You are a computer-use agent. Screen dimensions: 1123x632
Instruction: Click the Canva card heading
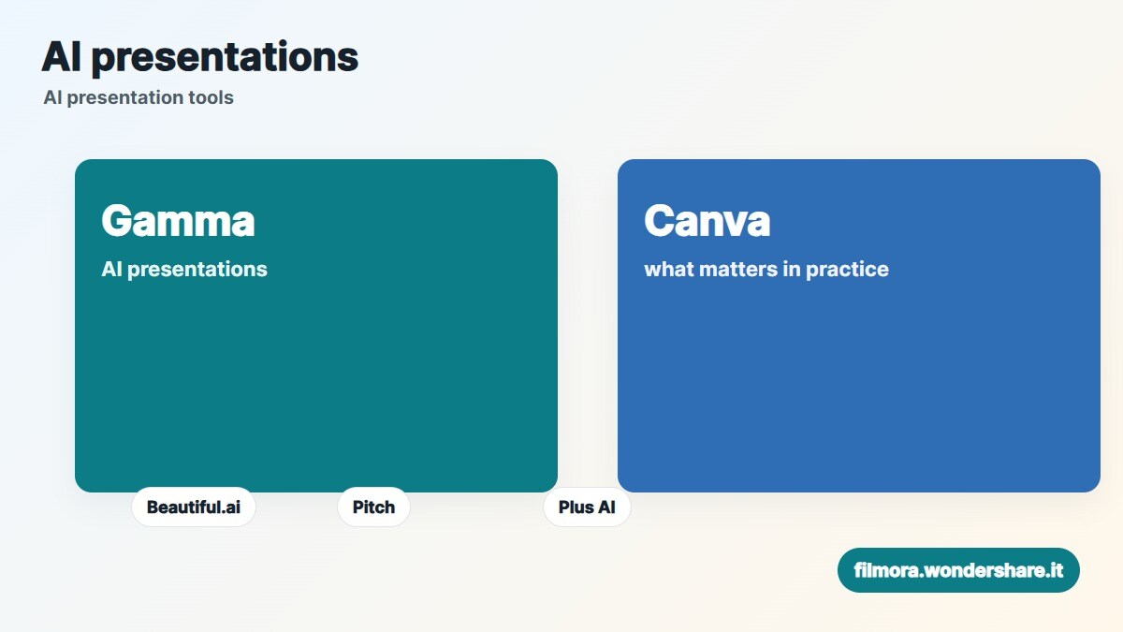(707, 221)
